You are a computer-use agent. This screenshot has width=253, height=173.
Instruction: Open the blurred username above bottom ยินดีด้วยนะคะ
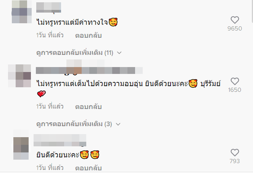60,140
